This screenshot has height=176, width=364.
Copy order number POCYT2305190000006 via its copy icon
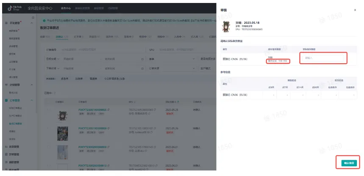pyautogui.click(x=108, y=128)
